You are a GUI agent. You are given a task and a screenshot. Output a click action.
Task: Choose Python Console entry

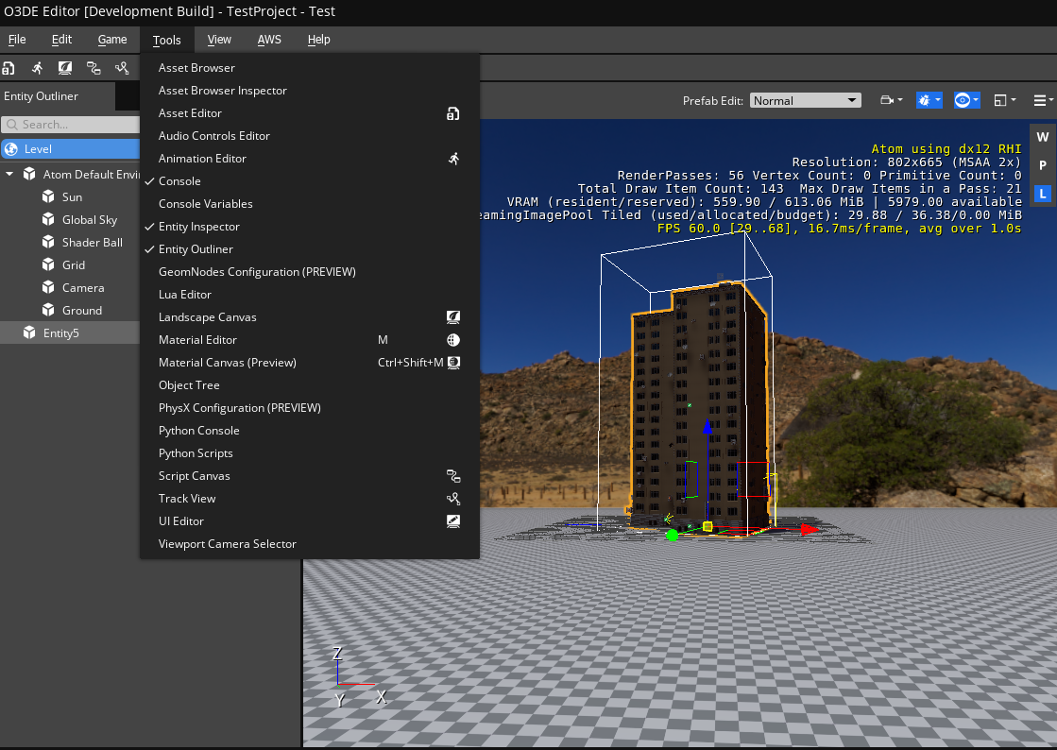(x=310, y=431)
